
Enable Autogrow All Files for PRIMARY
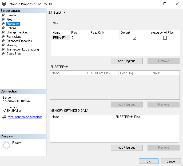[165, 38]
